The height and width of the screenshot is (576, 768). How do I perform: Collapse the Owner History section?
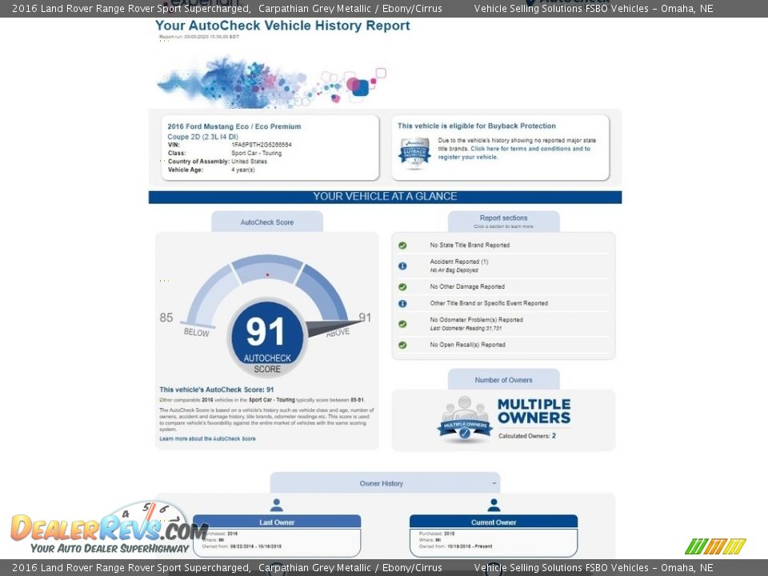494,483
